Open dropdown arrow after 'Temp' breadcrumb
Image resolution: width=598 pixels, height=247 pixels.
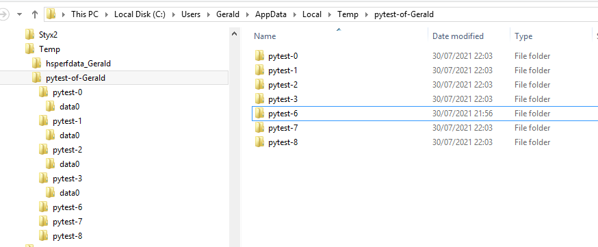pos(367,14)
